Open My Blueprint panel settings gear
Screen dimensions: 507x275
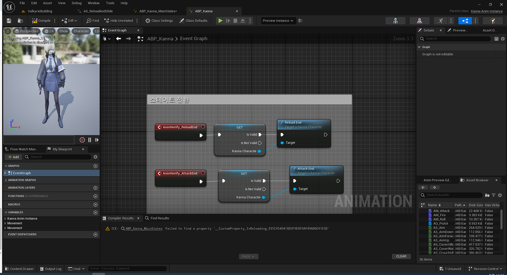tap(95, 157)
